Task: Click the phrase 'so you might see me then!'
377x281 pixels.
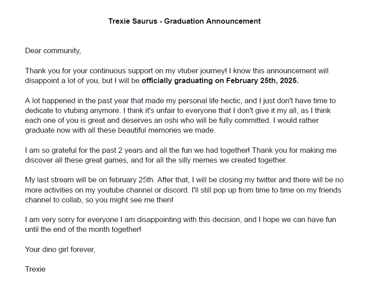Action: (x=129, y=200)
